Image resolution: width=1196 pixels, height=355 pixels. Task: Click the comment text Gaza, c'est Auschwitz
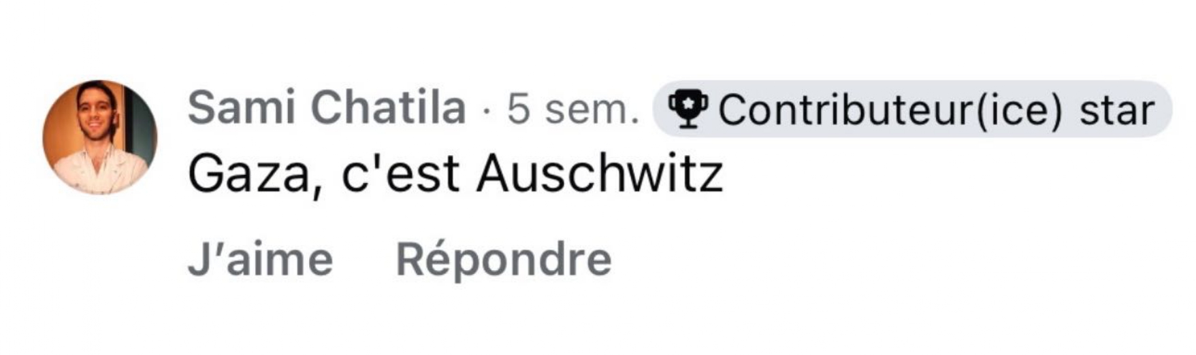(x=455, y=175)
